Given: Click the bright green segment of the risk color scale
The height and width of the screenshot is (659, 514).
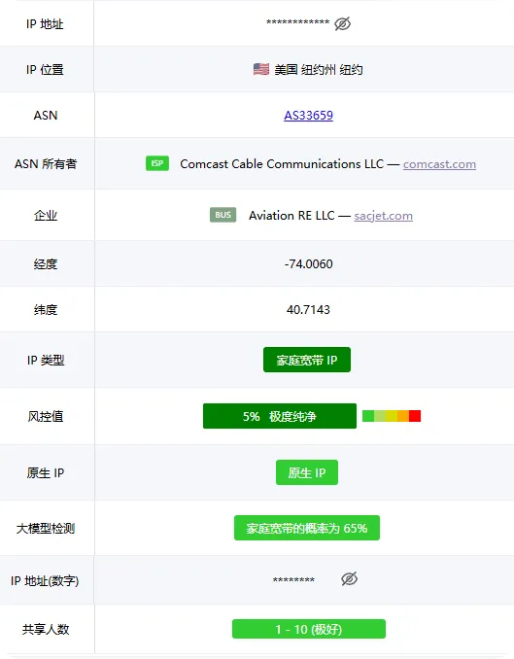Looking at the screenshot, I should 368,416.
